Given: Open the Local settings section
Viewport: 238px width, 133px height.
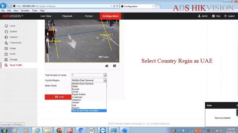Looking at the screenshot, I should pos(12,26).
